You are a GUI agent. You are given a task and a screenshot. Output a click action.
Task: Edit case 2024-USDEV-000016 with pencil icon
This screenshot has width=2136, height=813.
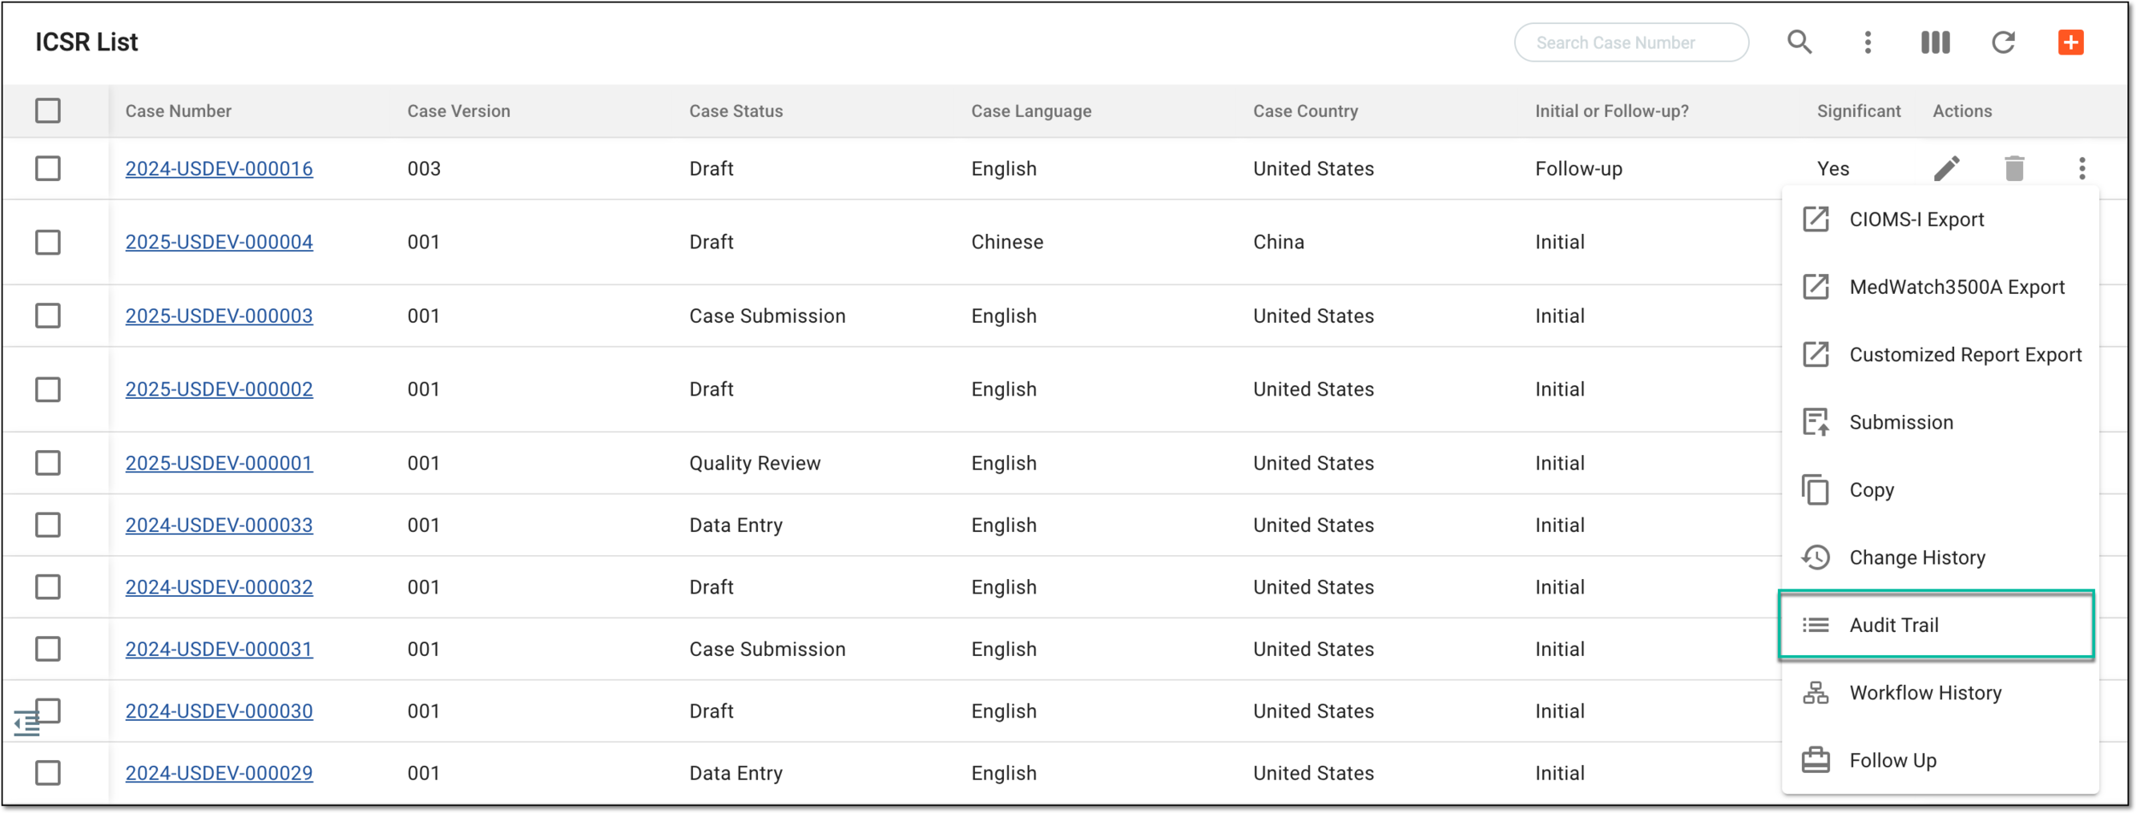coord(1947,168)
